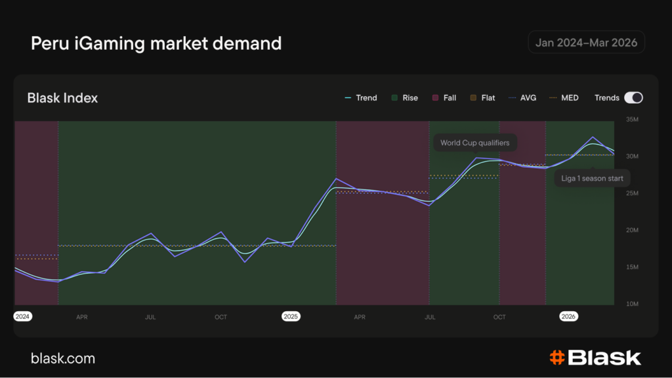Click the Trend legend line icon
The width and height of the screenshot is (672, 378).
coord(348,98)
